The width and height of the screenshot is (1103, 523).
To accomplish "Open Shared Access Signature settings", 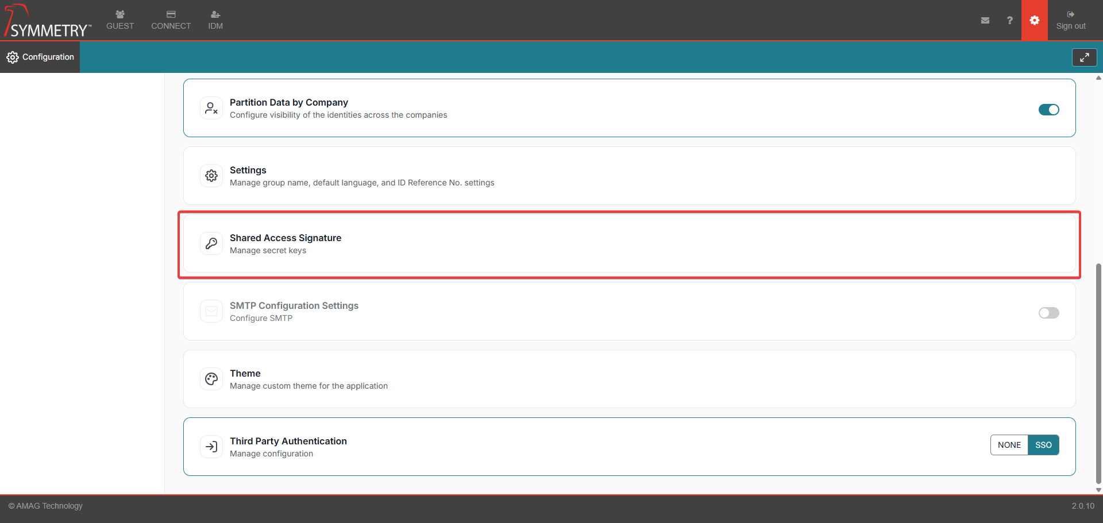I will tap(286, 238).
